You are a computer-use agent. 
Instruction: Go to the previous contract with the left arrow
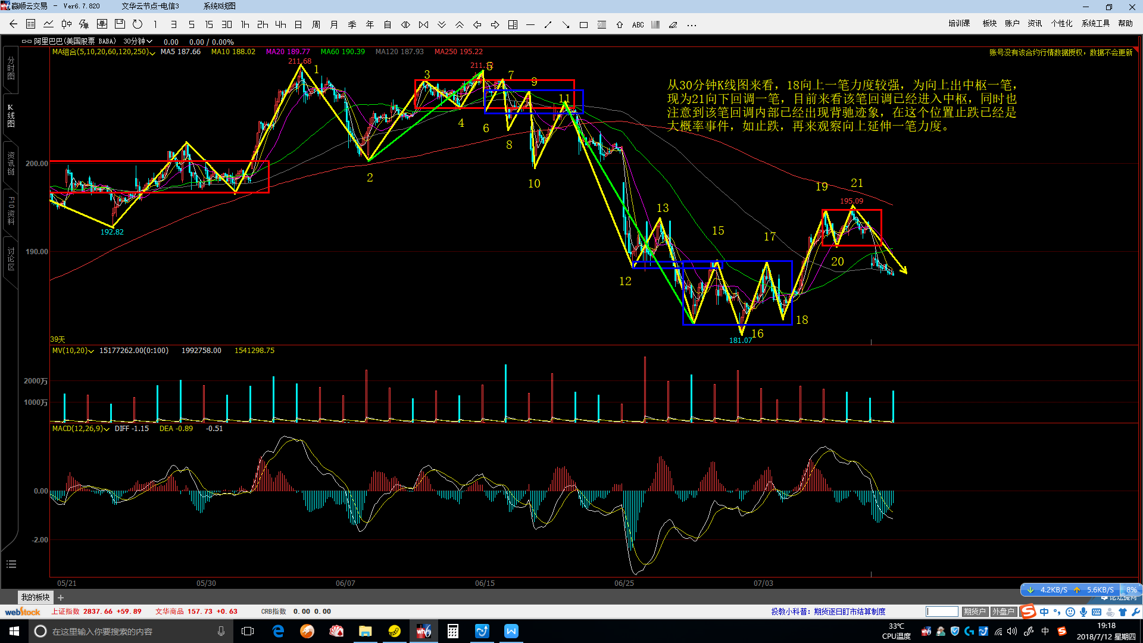click(x=477, y=24)
